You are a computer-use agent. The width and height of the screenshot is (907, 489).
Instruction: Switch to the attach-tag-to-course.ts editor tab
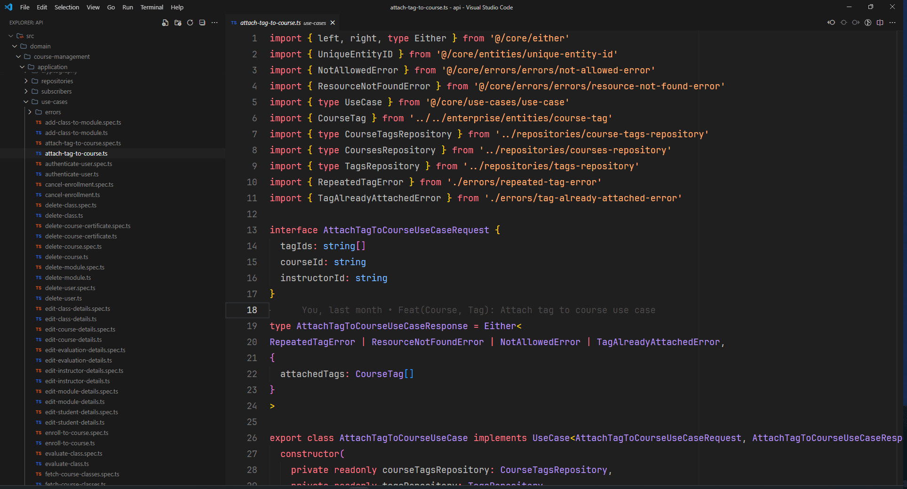271,23
